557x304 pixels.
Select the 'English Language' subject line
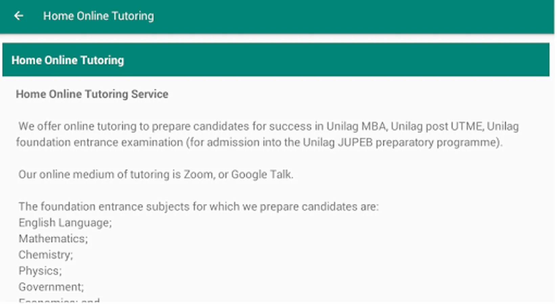click(65, 223)
